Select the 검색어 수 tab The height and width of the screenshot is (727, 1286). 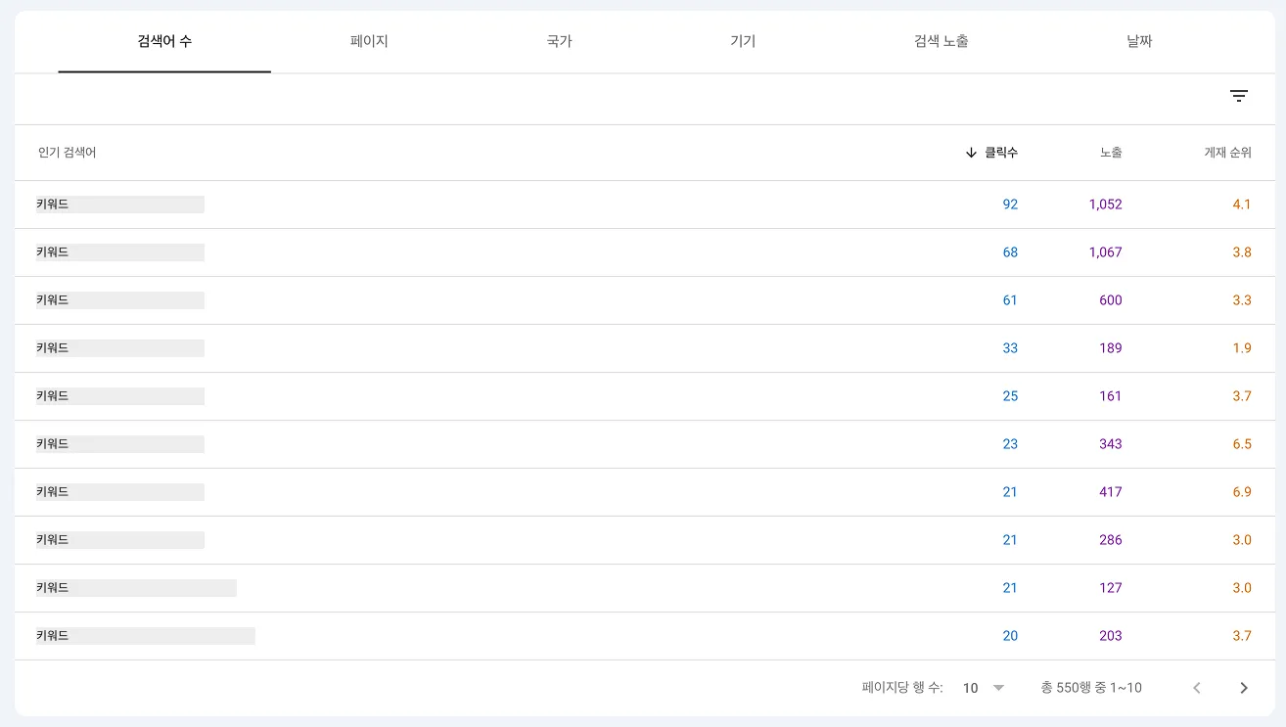click(x=164, y=41)
